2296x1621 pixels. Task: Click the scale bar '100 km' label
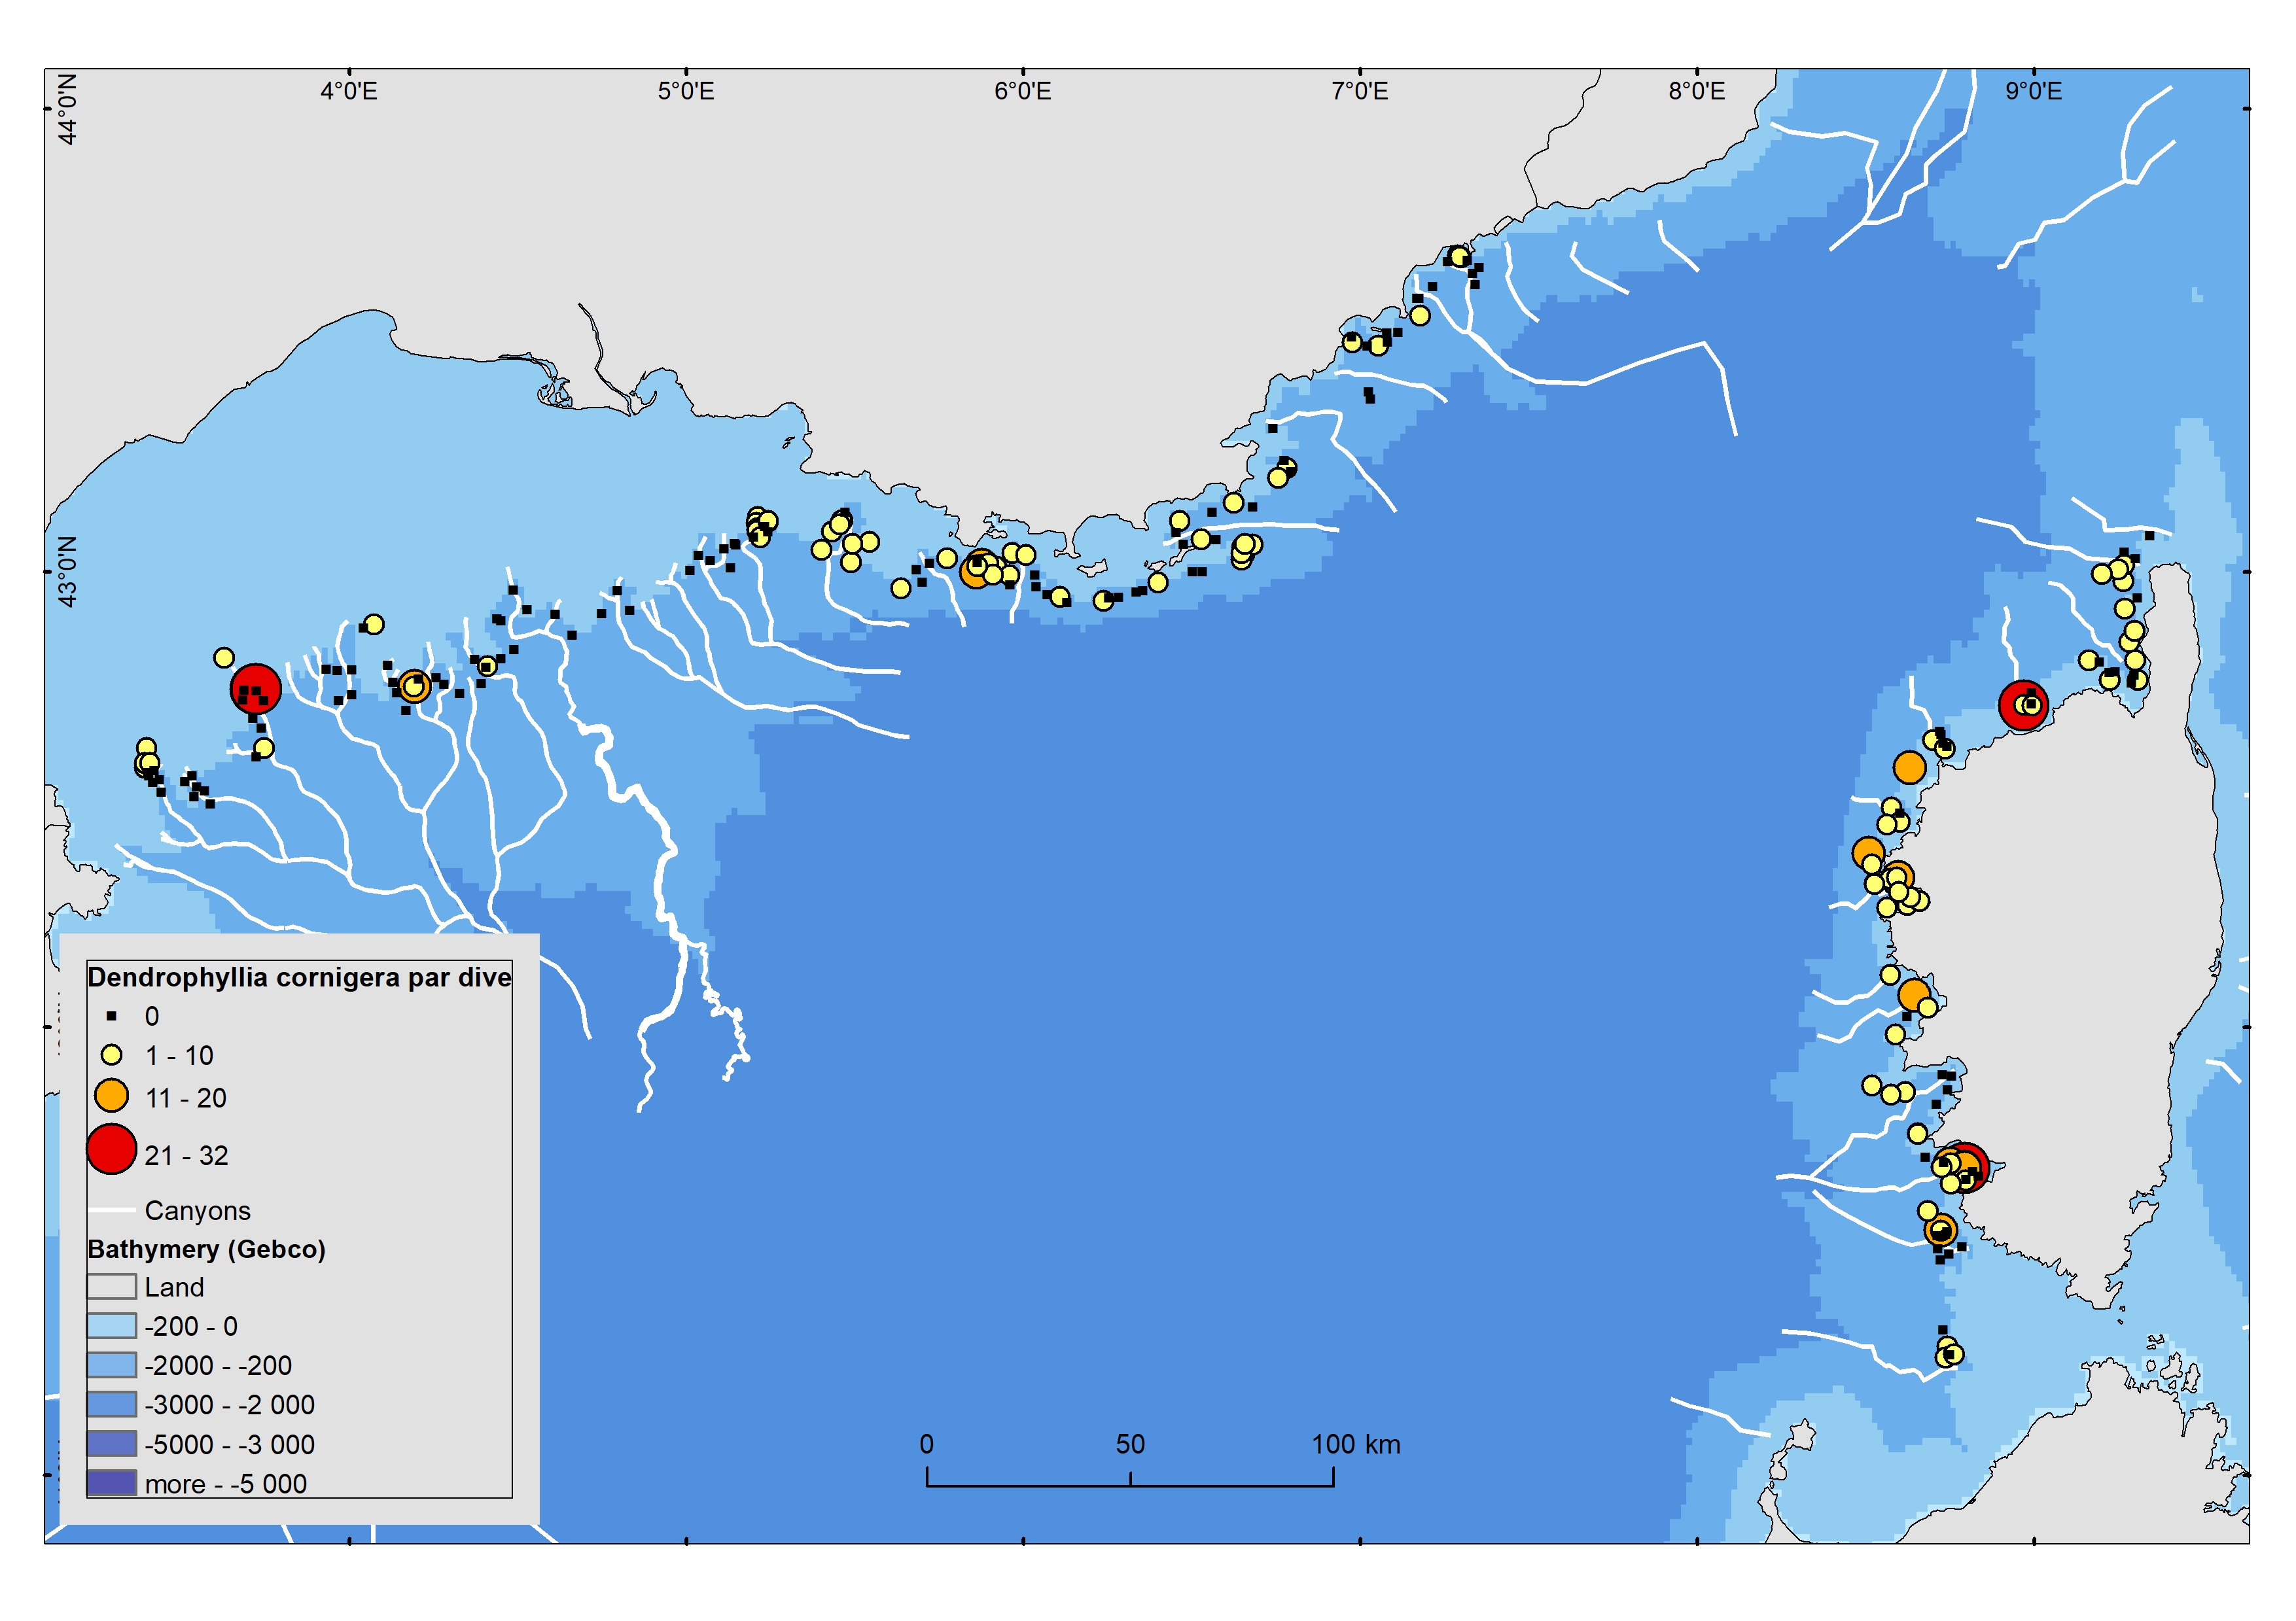point(1356,1444)
